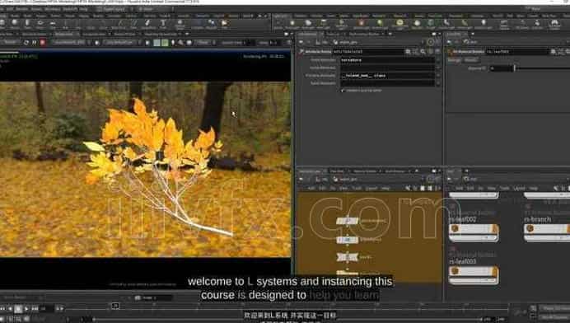Jump to the last frame of the timeline
Screen dimensions: 570x323
click(x=35, y=309)
